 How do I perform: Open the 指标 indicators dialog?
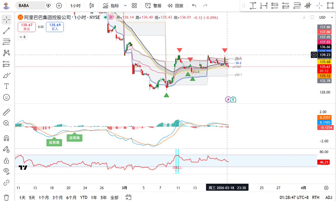pyautogui.click(x=111, y=6)
